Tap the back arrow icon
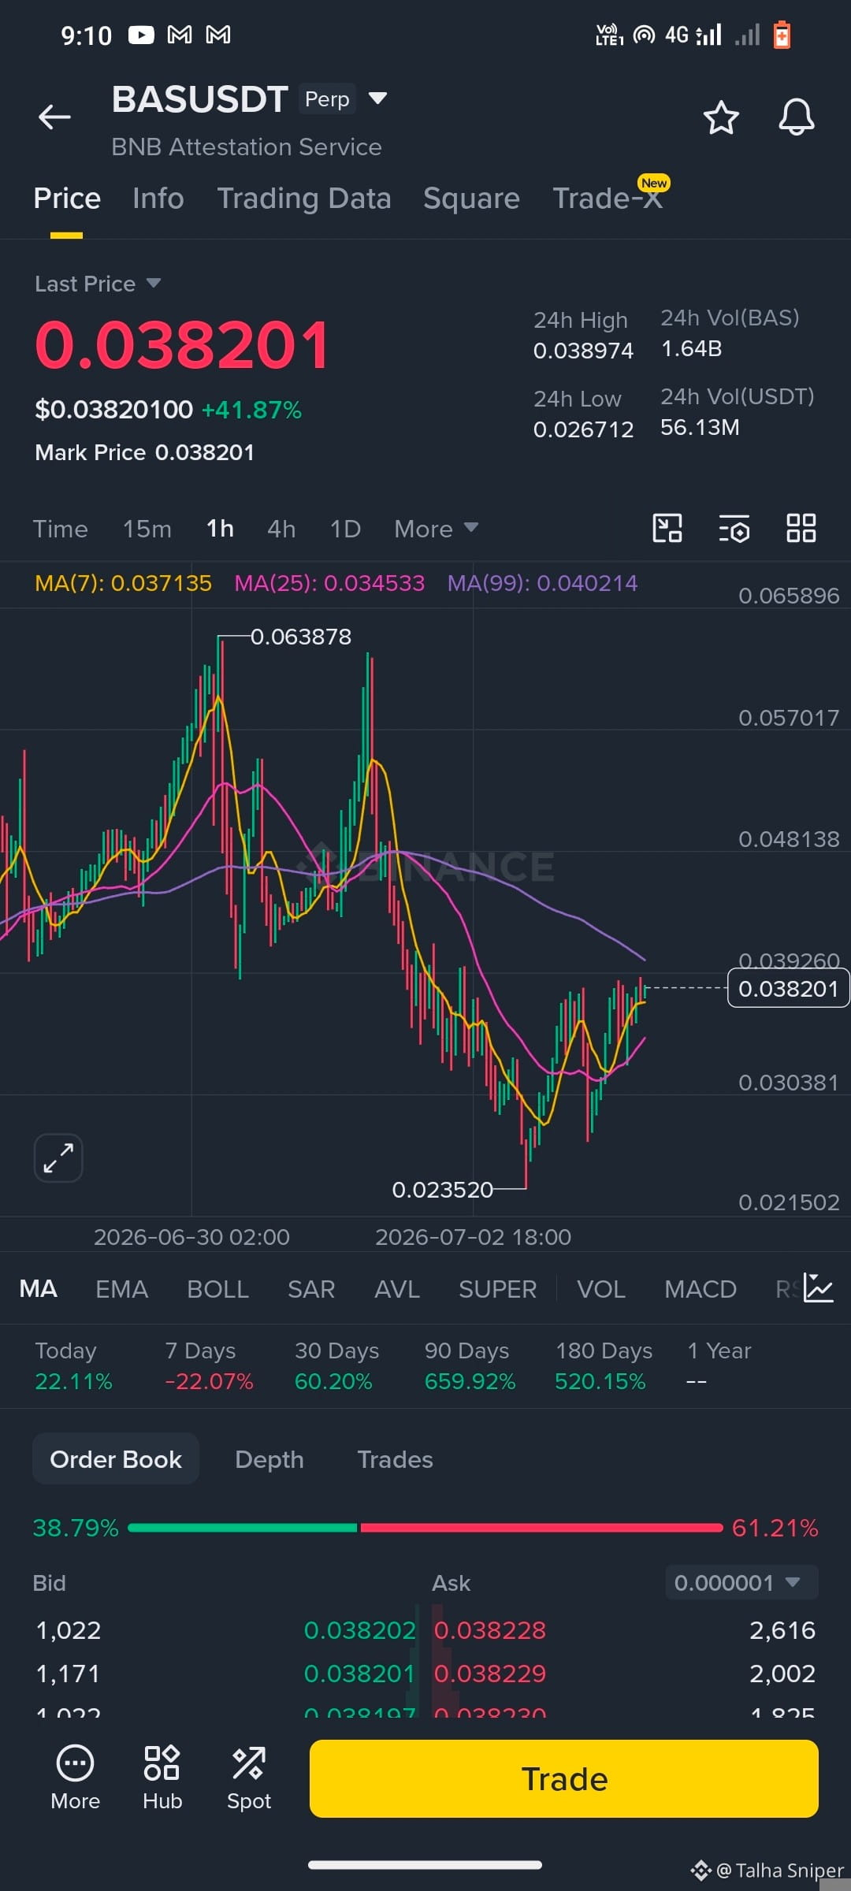 (x=54, y=117)
